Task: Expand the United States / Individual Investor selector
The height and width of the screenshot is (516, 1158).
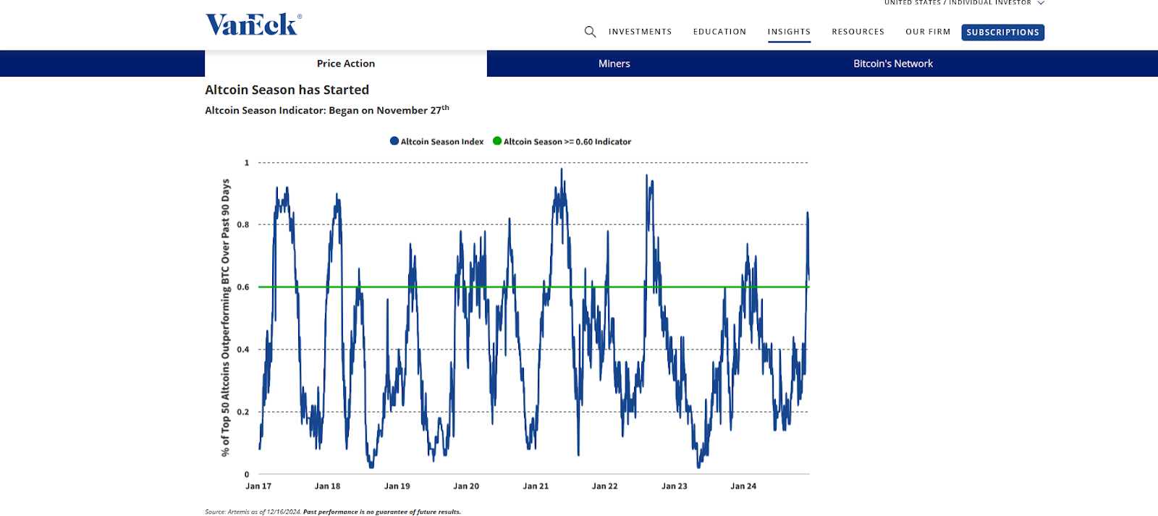Action: click(964, 3)
